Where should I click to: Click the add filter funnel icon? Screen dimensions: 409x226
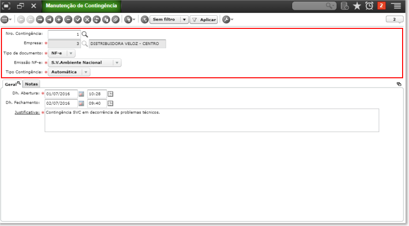144,20
